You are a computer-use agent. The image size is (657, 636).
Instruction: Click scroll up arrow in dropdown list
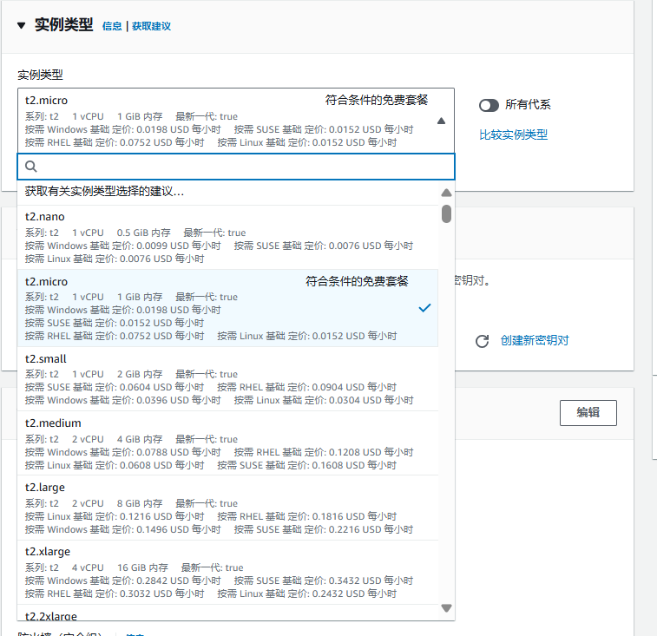[x=446, y=193]
